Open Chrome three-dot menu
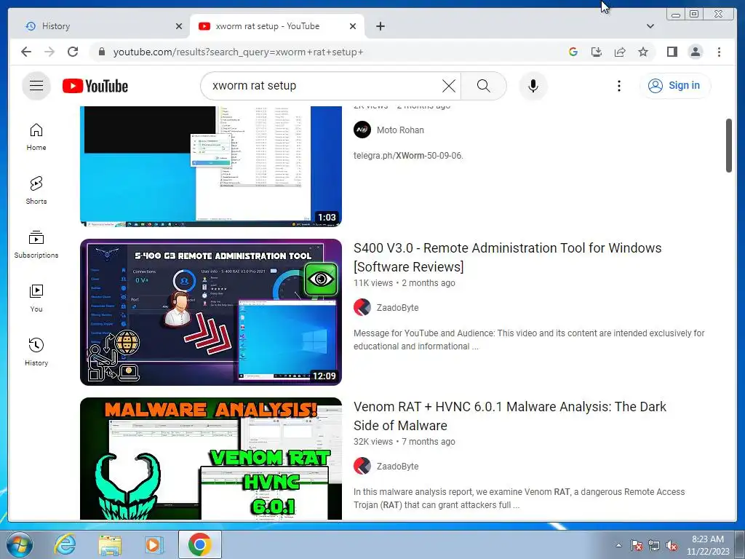 (x=719, y=52)
